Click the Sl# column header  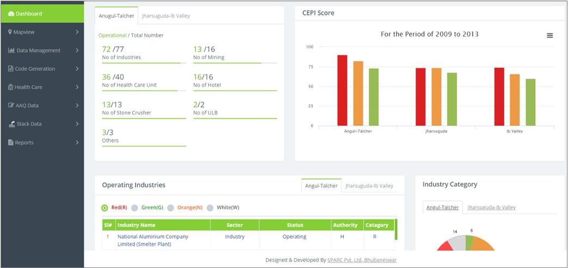tap(109, 225)
